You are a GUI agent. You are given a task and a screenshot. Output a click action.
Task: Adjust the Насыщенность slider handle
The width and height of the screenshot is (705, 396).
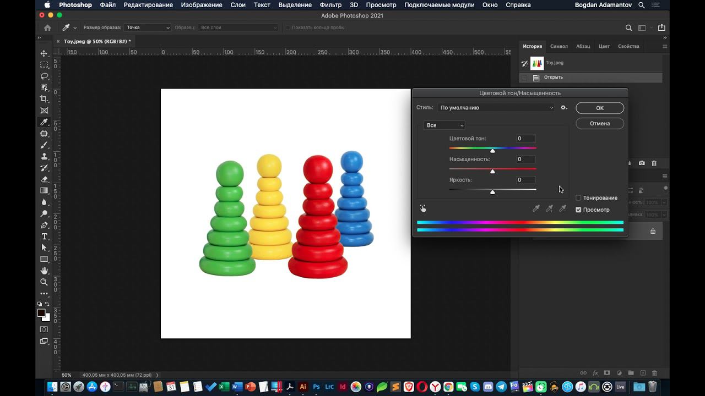pyautogui.click(x=492, y=172)
